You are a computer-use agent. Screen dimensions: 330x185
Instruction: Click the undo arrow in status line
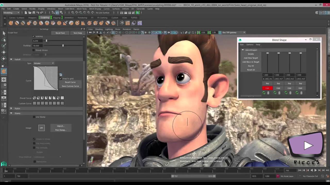38,13
